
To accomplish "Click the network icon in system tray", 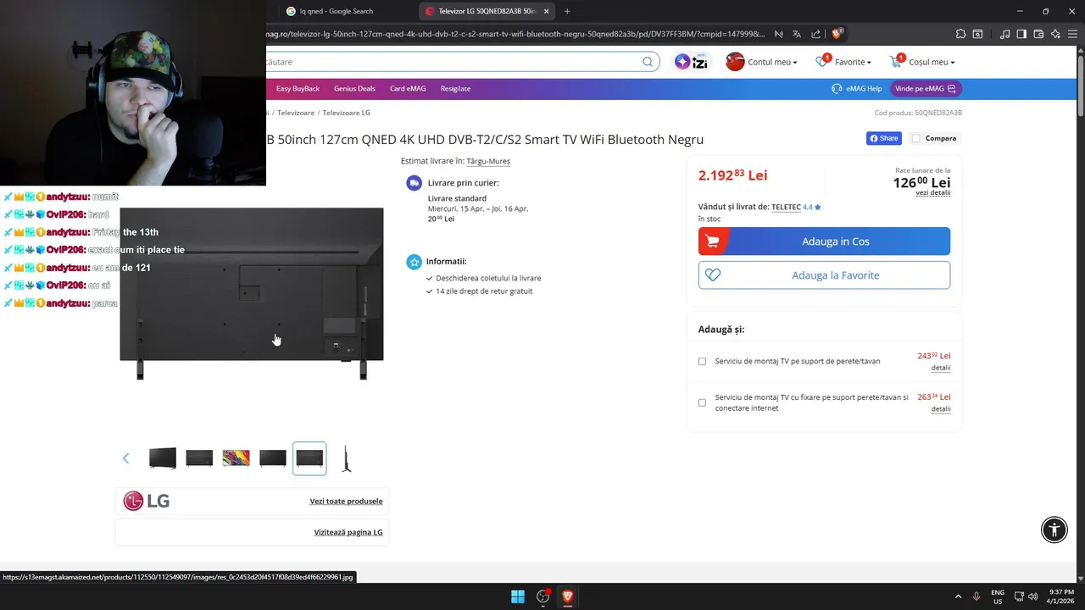I will [x=1019, y=596].
